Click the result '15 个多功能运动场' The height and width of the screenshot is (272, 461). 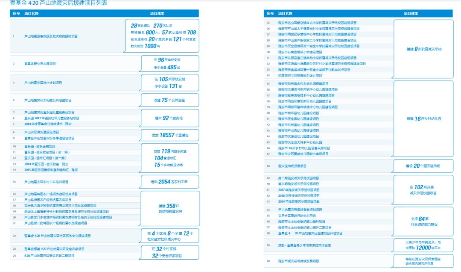[x=169, y=165]
